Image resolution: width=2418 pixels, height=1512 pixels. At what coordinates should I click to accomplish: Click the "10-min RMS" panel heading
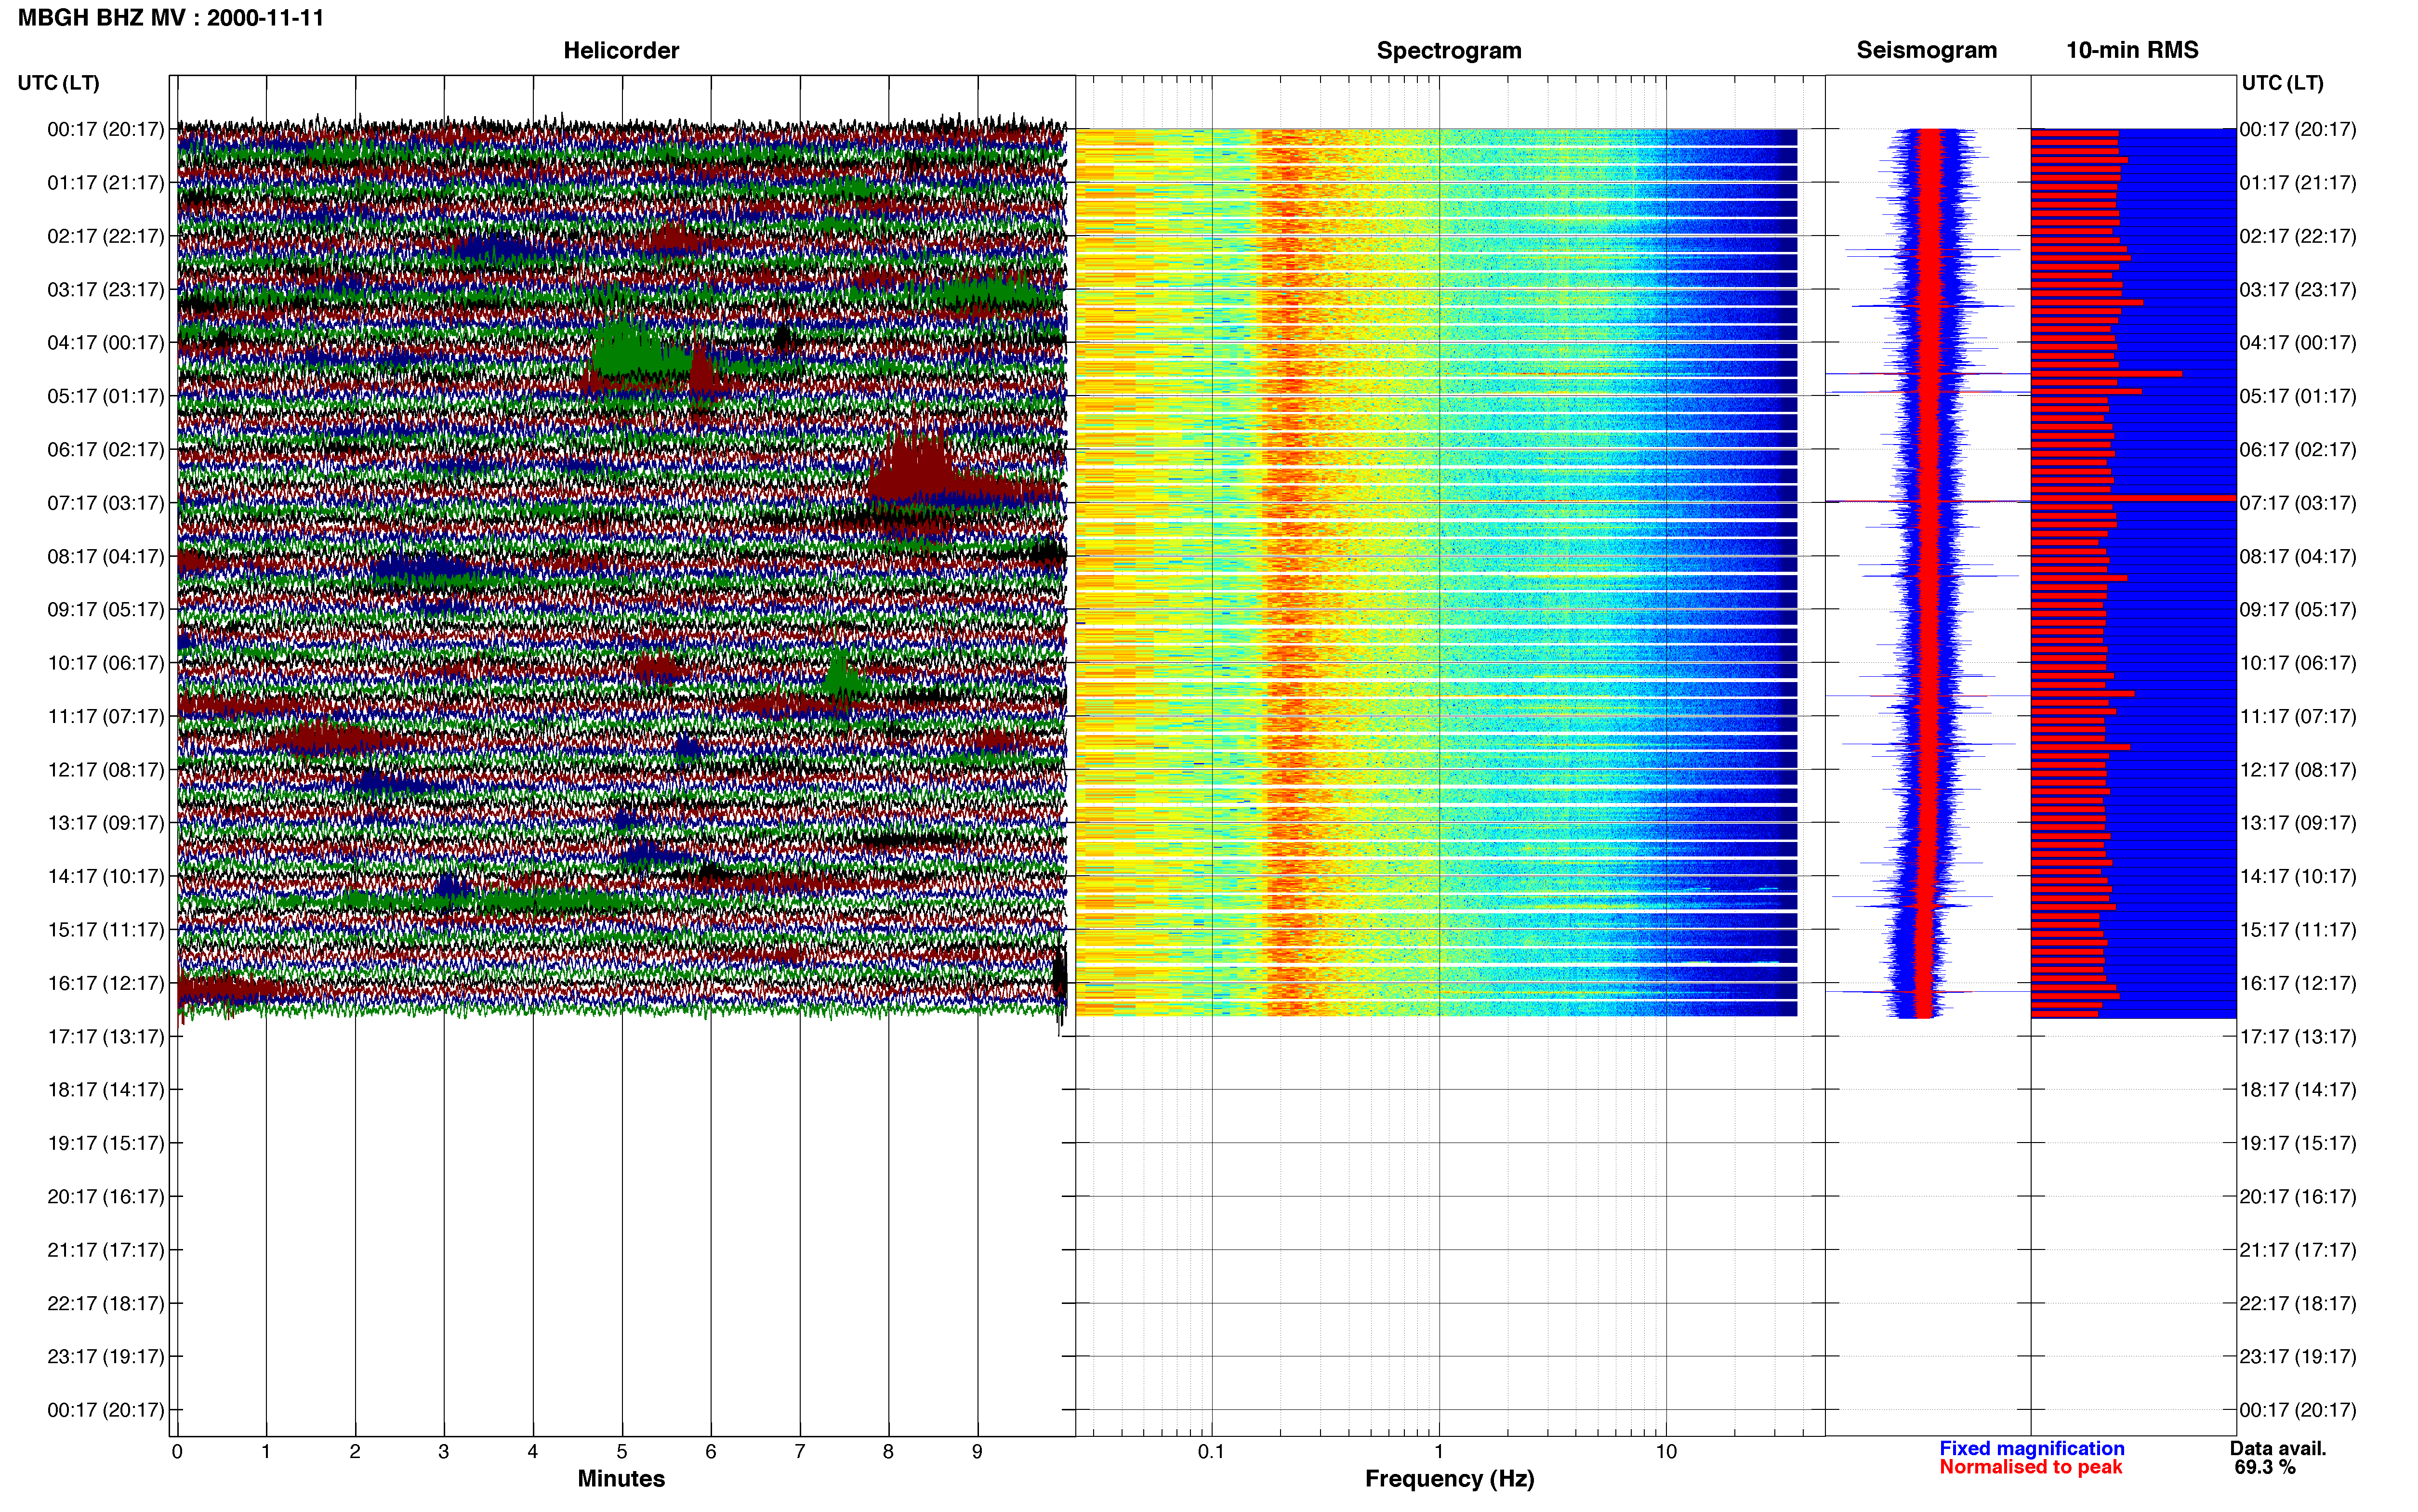[x=2132, y=50]
